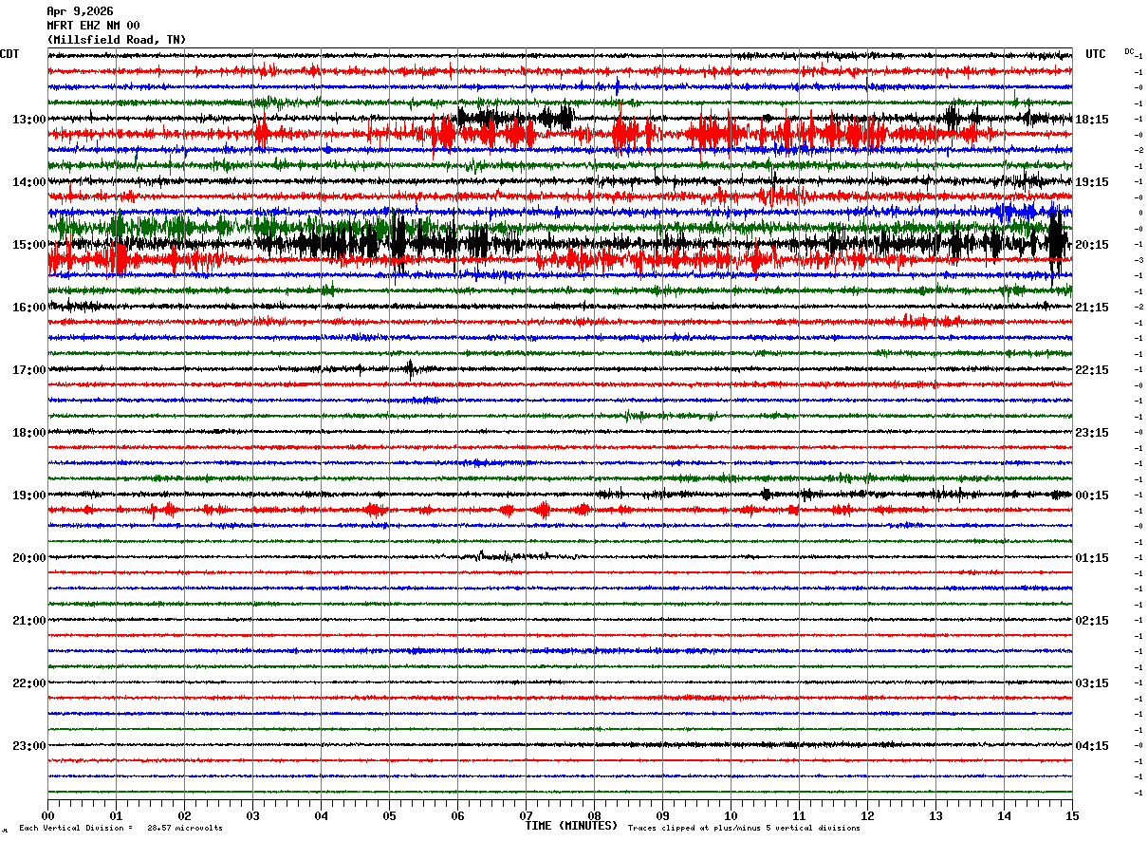Click the 21:15 UTC time label
The height and width of the screenshot is (841, 1148).
click(x=1092, y=308)
